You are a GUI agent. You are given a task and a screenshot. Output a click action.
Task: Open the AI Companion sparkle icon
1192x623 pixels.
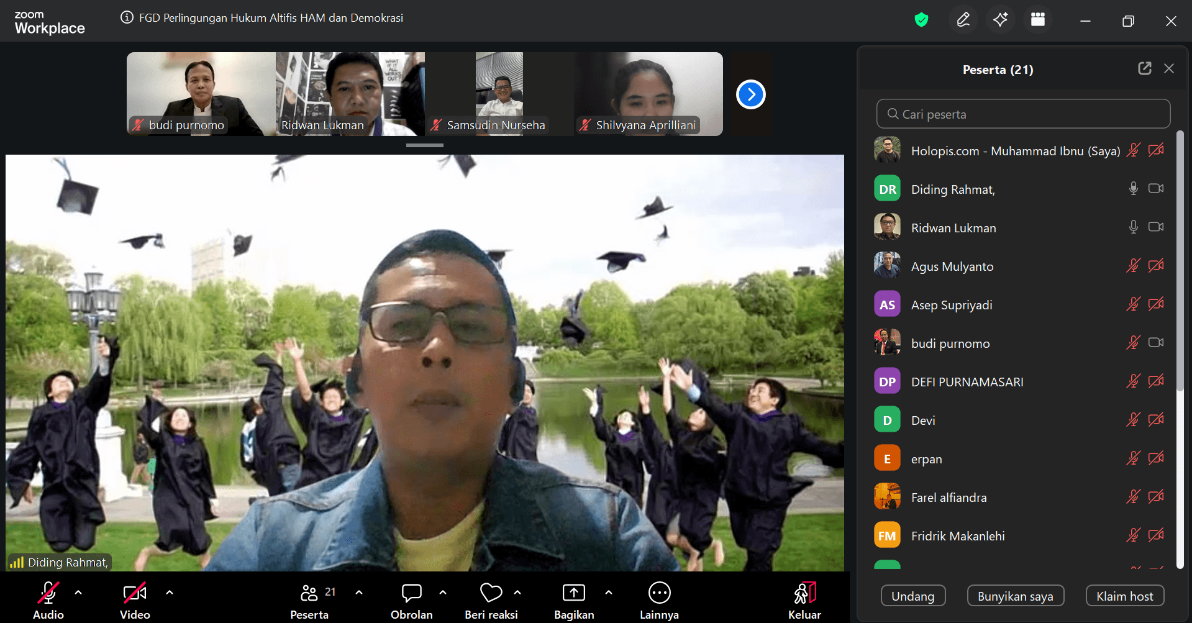click(1000, 20)
